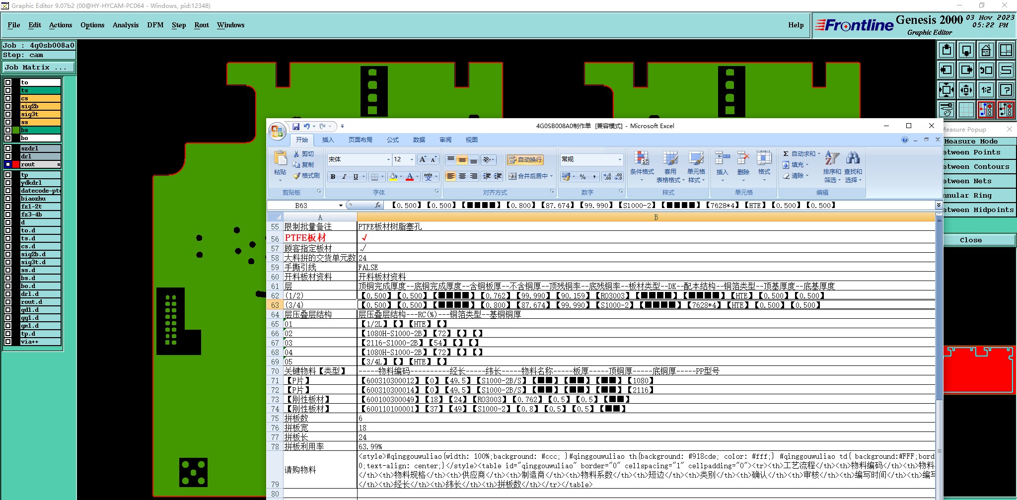Toggle the grid icon in Genesis toolbar
The image size is (1017, 500).
[966, 110]
